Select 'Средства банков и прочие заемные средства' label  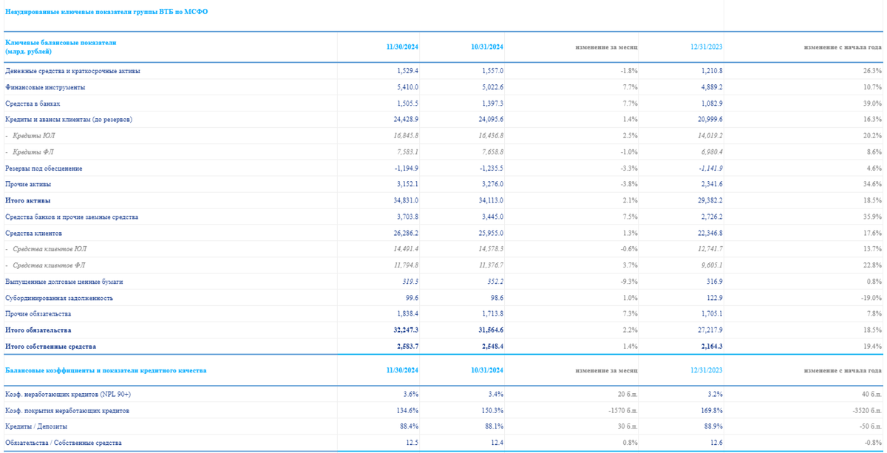(x=72, y=217)
